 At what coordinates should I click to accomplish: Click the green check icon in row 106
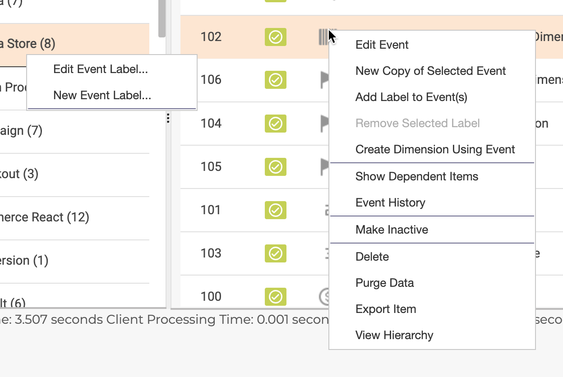click(x=275, y=80)
